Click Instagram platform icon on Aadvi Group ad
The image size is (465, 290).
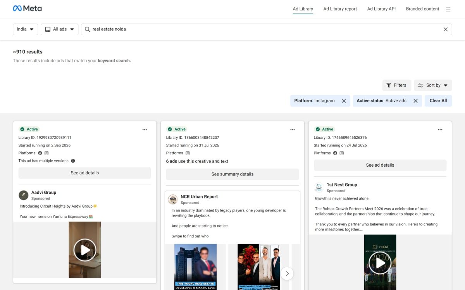click(46, 153)
